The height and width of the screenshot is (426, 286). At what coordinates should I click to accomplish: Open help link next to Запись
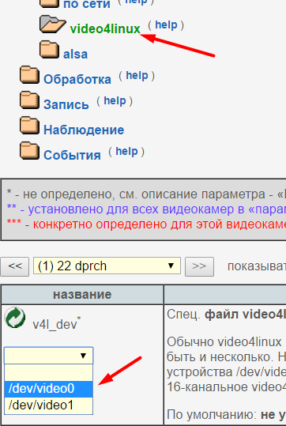point(115,101)
